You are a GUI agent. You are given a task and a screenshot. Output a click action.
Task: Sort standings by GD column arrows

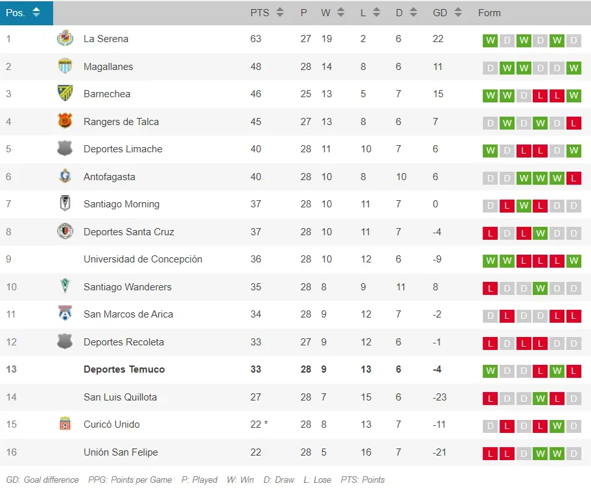coord(458,12)
